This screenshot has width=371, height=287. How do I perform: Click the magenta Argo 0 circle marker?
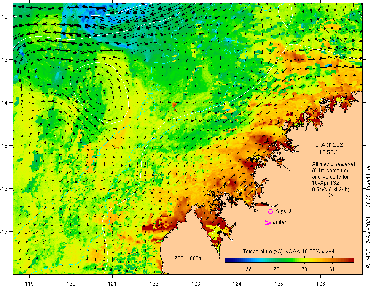click(270, 211)
